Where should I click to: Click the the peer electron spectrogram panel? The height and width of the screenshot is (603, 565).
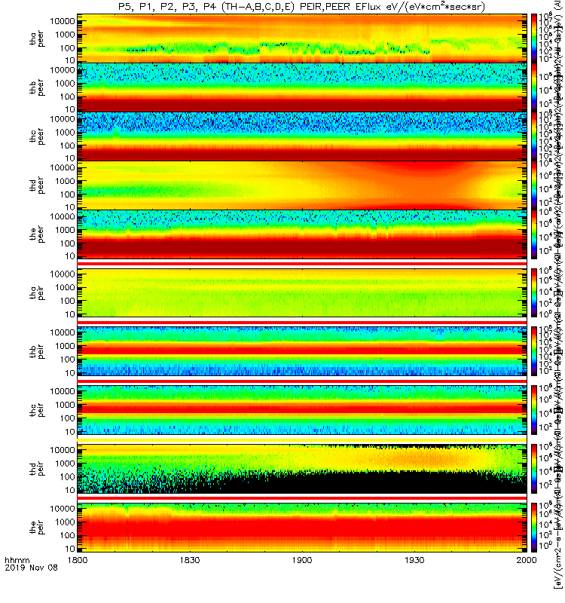302,234
